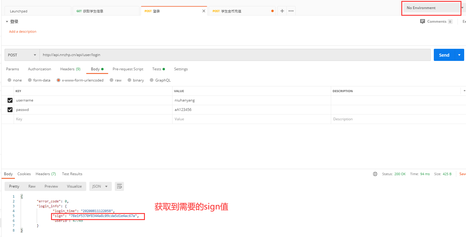The image size is (466, 237).
Task: Open the JSON format dropdown in response viewer
Action: 100,186
